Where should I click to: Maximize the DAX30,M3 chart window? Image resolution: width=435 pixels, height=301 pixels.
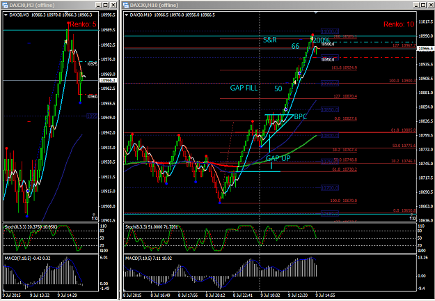click(x=106, y=5)
